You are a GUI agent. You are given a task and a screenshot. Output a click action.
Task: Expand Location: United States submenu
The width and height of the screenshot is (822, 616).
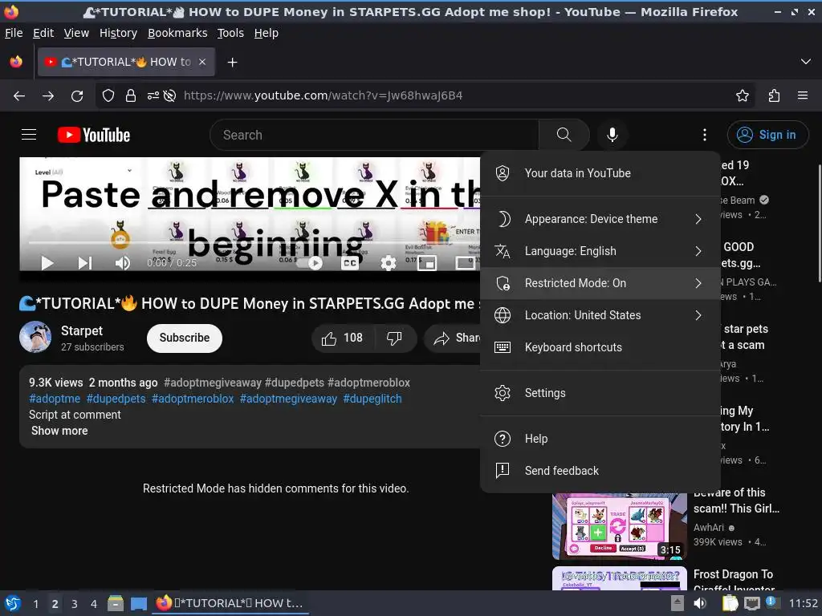point(600,314)
